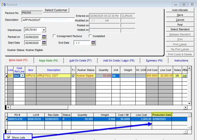The width and height of the screenshot is (197, 140).
Task: Click the Description text field
Action: (48, 20)
